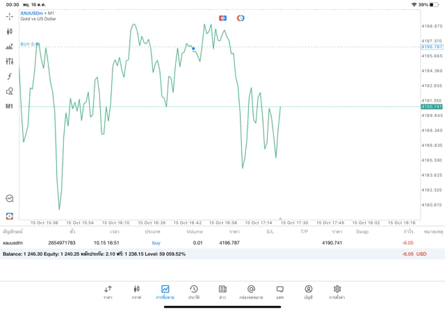Switch to the ราคา quotes tab
445x311 pixels.
pos(108,292)
